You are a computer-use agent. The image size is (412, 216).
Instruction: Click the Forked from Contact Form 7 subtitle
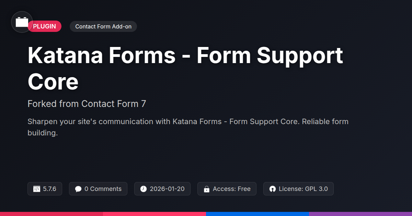87,104
